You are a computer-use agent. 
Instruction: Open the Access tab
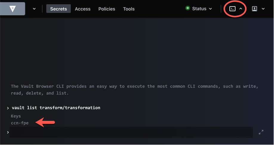pos(83,9)
